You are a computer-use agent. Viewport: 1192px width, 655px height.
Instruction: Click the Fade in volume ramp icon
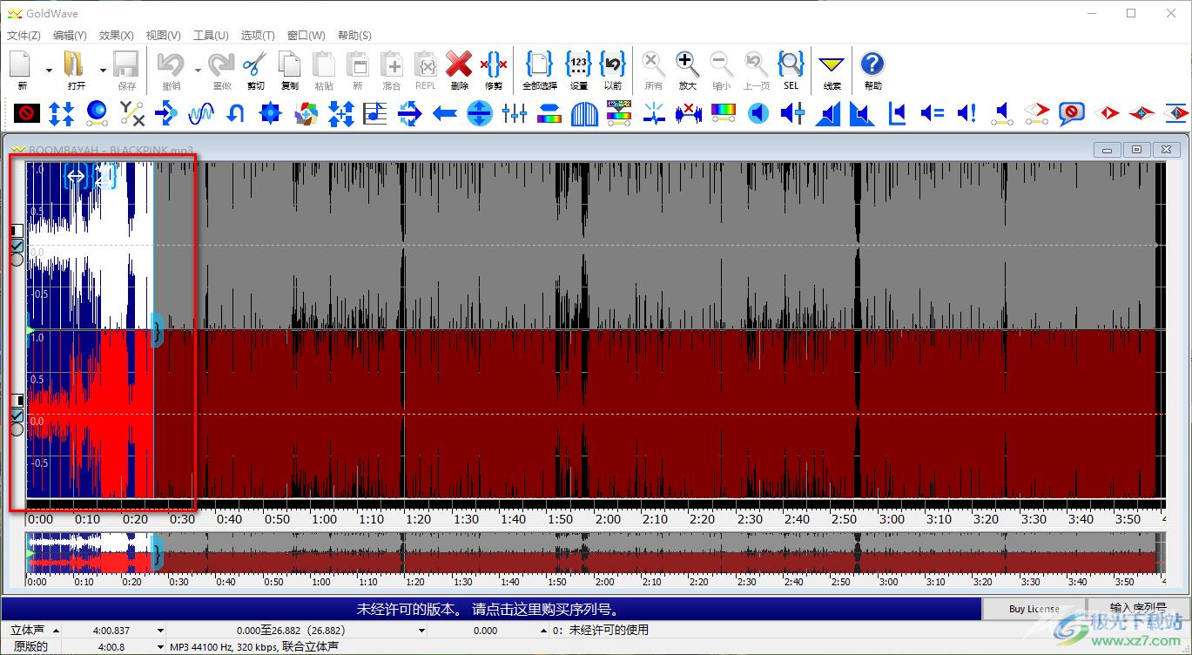(x=828, y=113)
